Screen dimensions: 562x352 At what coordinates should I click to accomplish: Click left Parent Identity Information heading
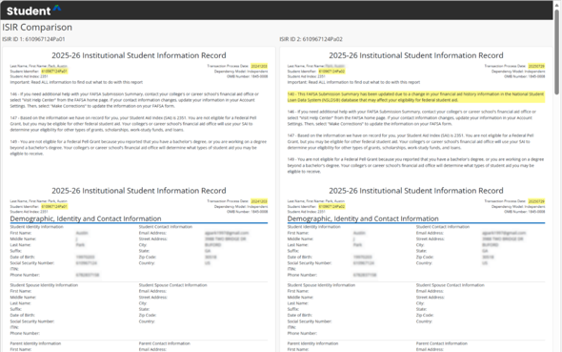(35, 343)
